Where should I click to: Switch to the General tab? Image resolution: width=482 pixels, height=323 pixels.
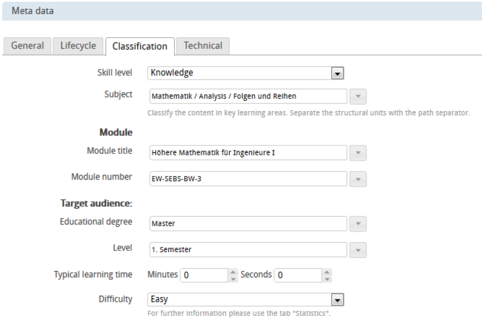[27, 46]
